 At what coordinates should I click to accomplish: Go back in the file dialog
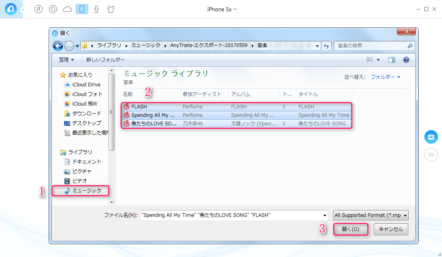coord(58,46)
